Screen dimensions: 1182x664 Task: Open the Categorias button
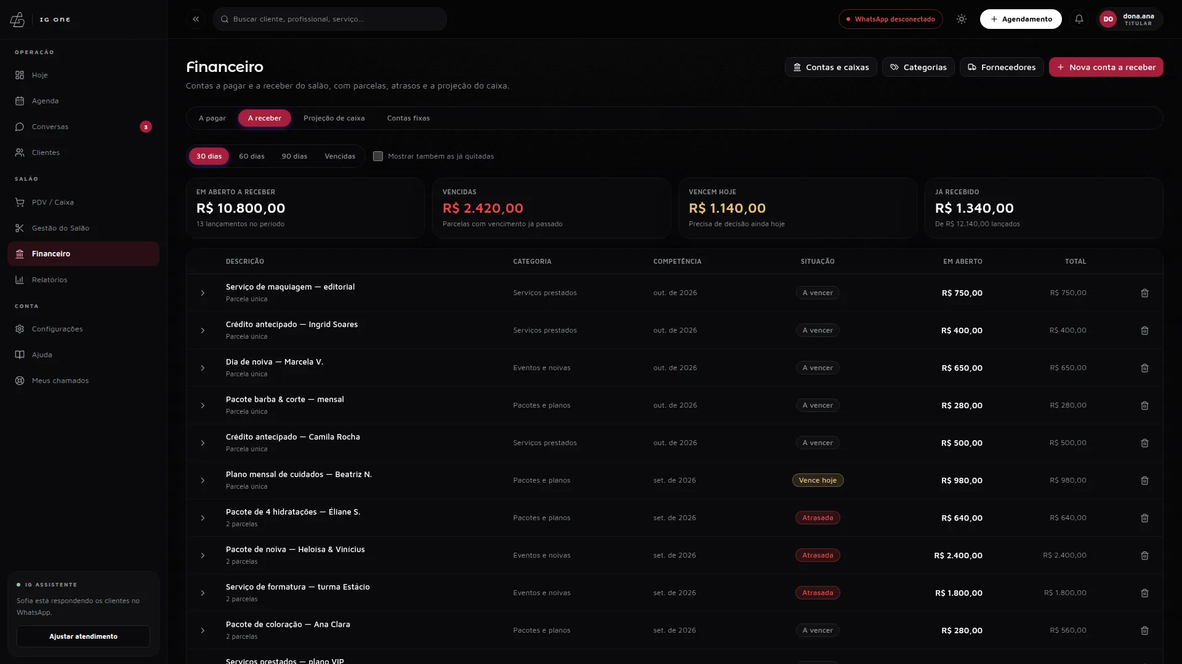(x=918, y=67)
